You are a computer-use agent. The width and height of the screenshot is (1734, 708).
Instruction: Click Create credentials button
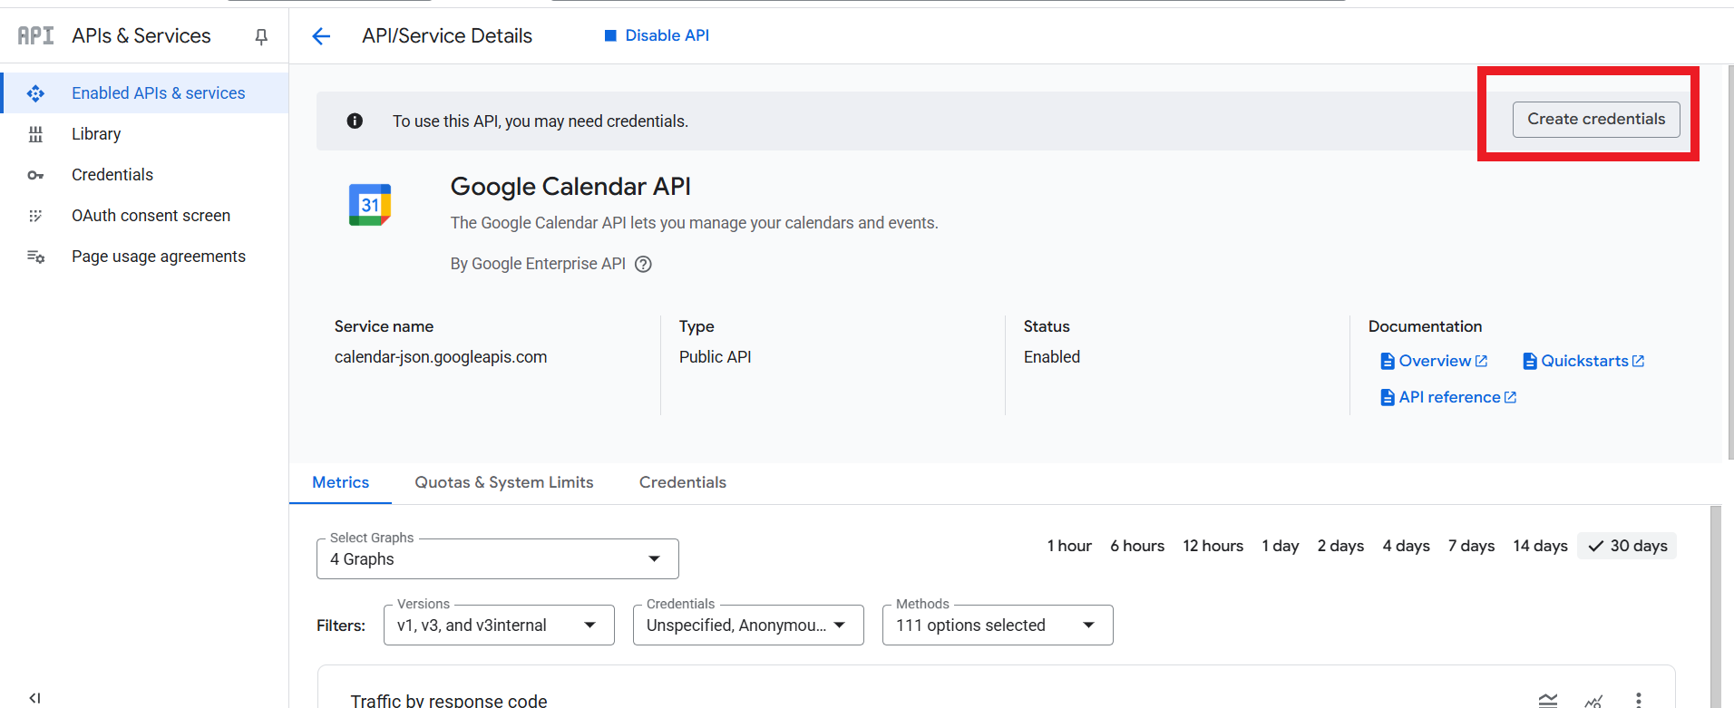[1596, 119]
